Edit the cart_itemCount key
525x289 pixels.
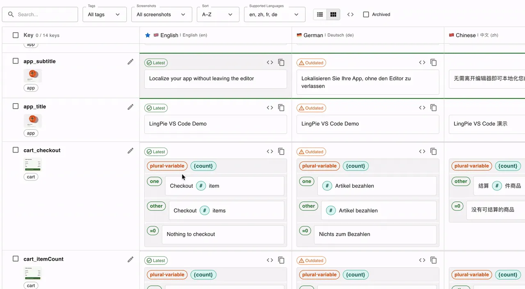[130, 259]
